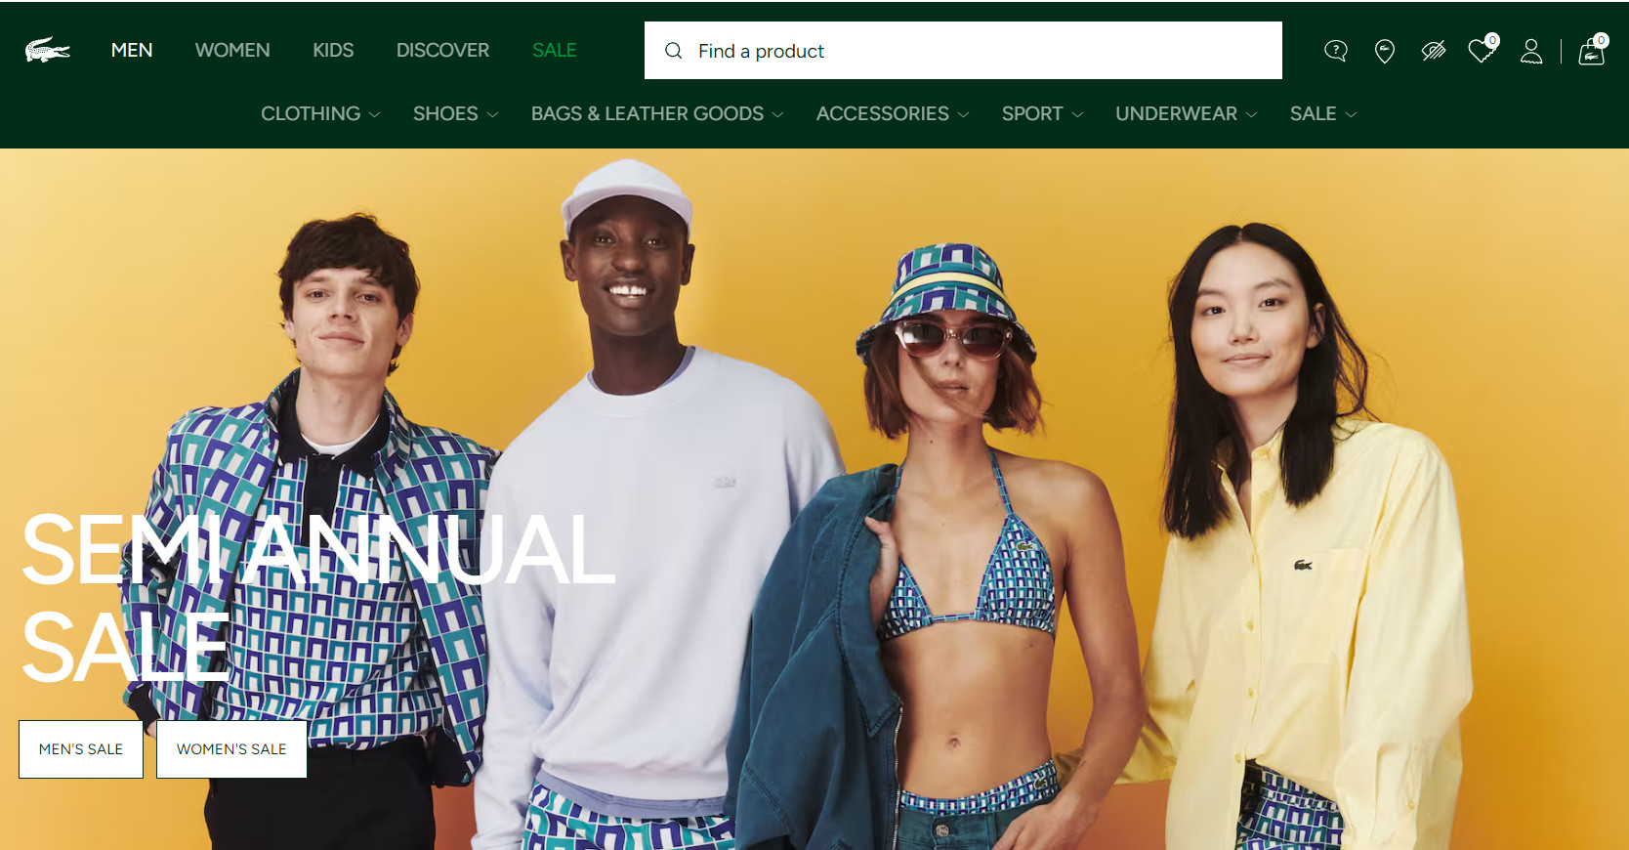Expand the Bags & Leather Goods dropdown
Viewport: 1629px width, 850px height.
pyautogui.click(x=657, y=114)
